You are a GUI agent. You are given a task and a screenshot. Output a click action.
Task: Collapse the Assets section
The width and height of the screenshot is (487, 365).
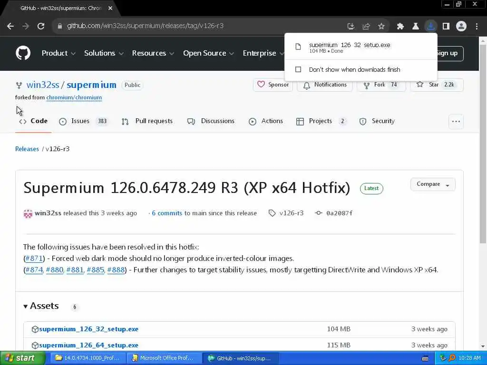[x=41, y=306]
